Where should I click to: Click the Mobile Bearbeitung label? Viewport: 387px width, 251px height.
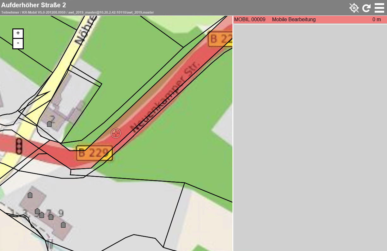294,20
